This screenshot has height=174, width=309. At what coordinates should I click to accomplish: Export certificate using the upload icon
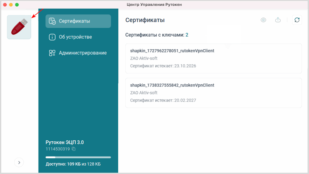click(x=278, y=20)
